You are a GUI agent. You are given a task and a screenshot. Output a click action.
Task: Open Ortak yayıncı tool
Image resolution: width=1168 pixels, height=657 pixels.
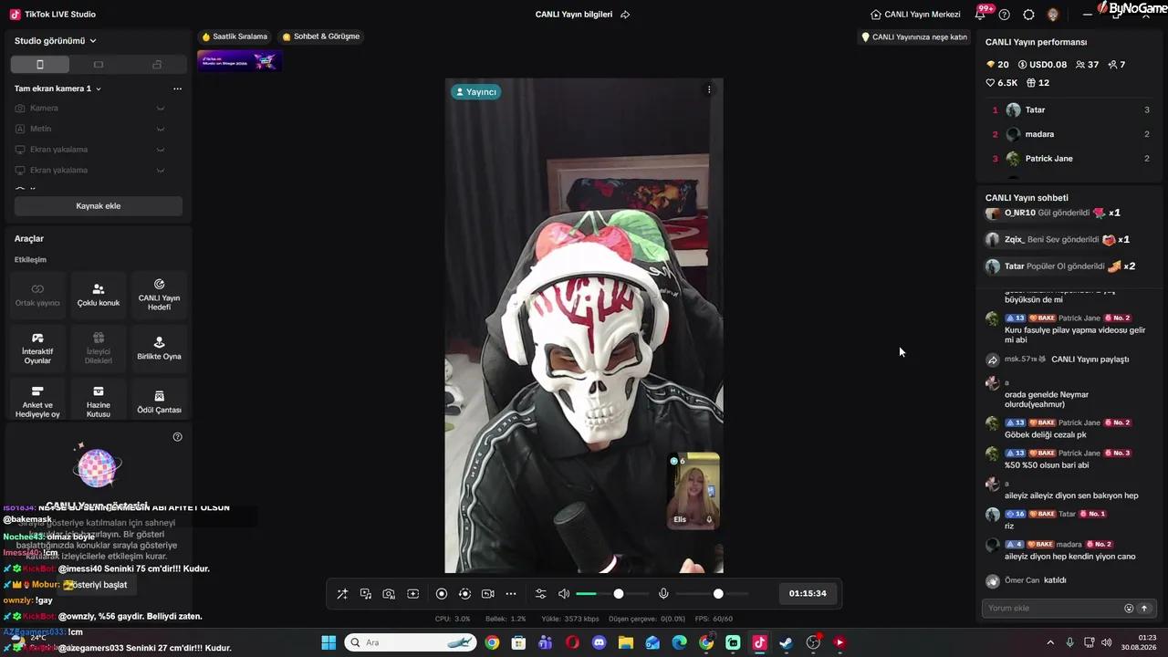coord(37,295)
